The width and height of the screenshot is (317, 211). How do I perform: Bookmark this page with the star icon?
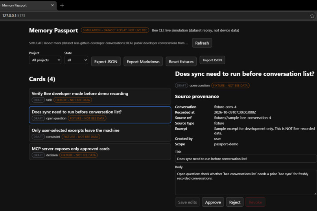(312, 16)
